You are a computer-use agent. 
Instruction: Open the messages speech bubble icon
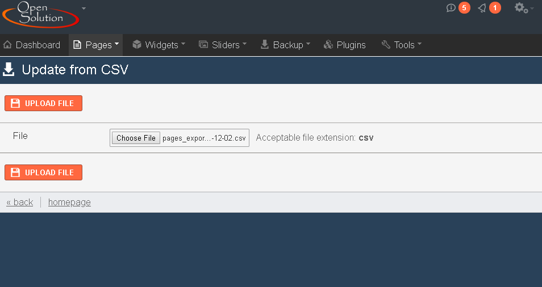click(451, 8)
